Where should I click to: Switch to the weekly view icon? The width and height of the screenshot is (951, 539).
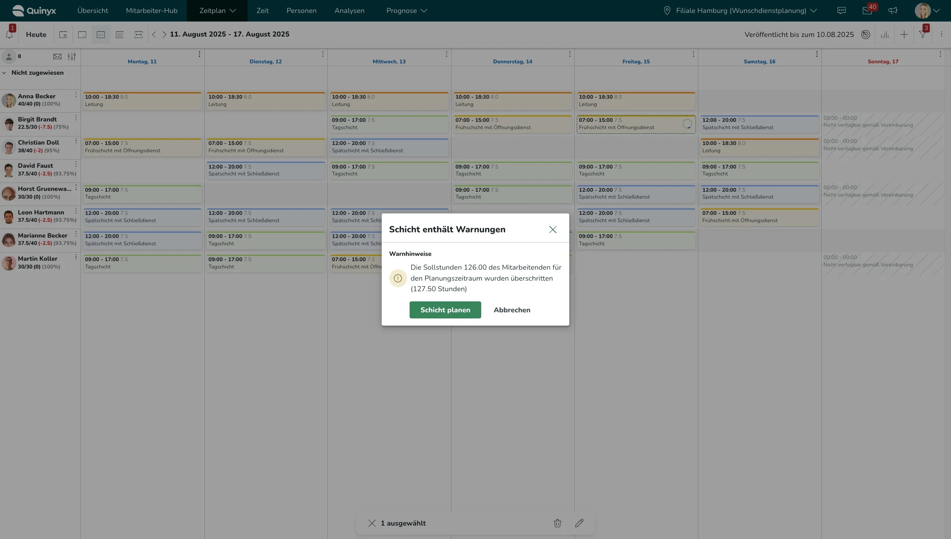tap(101, 35)
